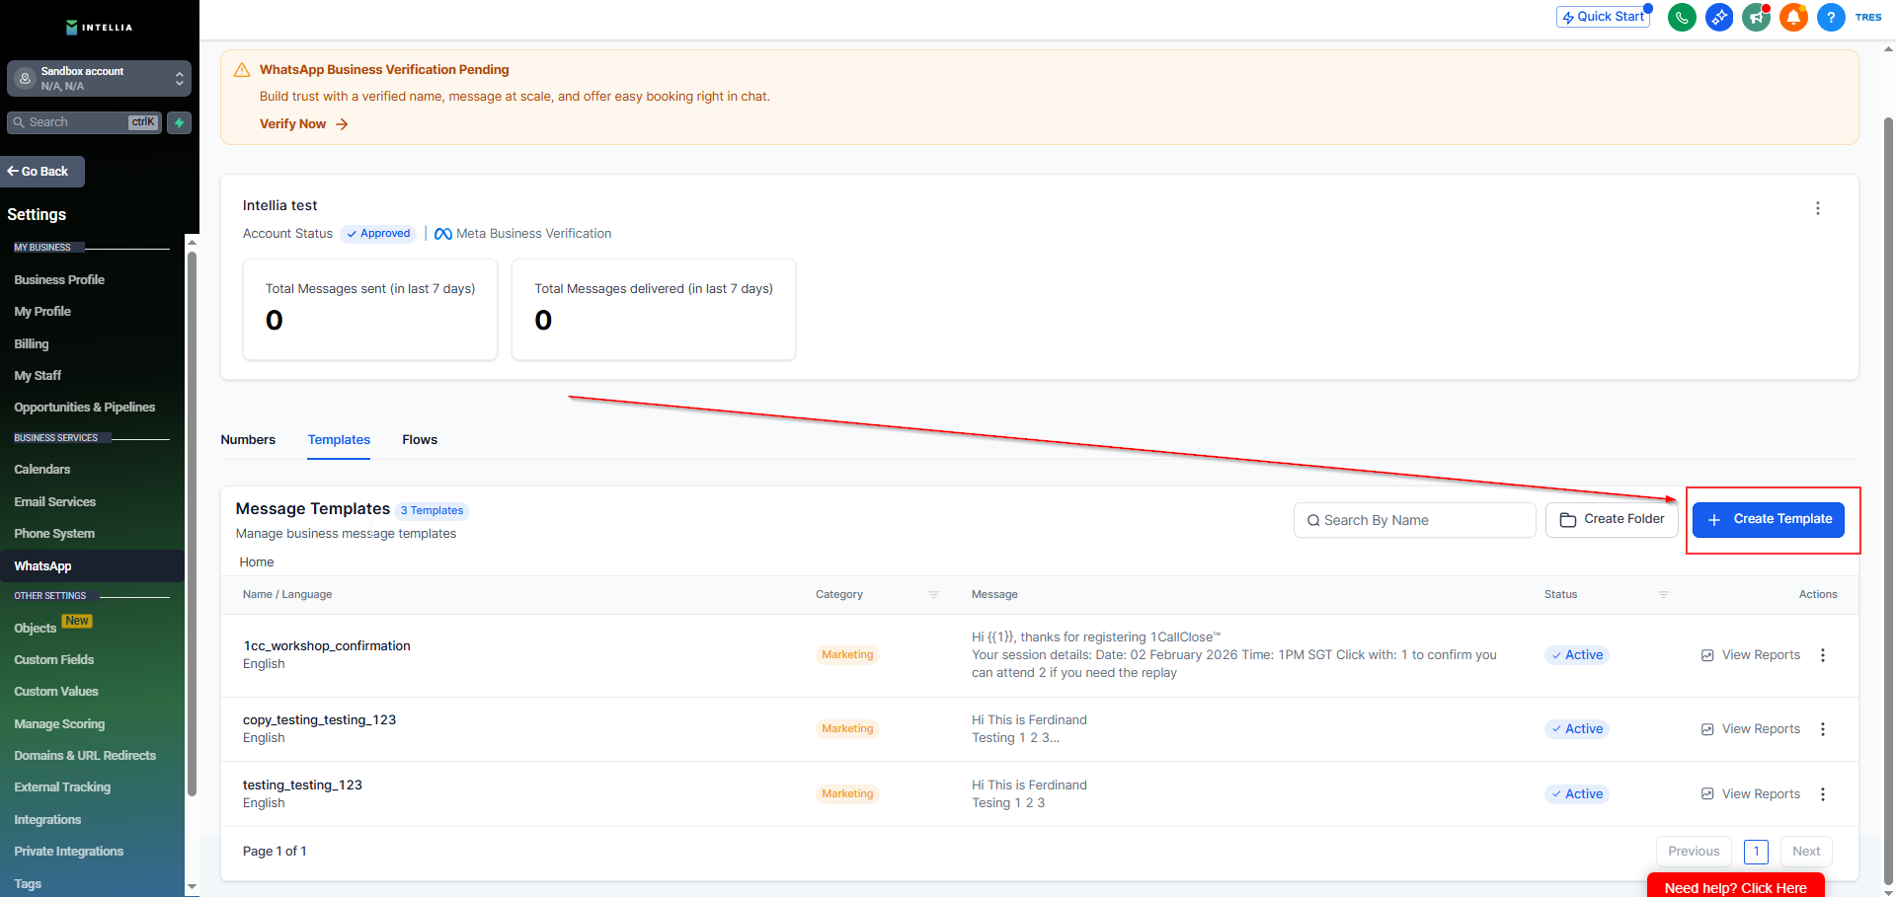The width and height of the screenshot is (1896, 897).
Task: Click the Search By Name field
Action: coord(1414,520)
